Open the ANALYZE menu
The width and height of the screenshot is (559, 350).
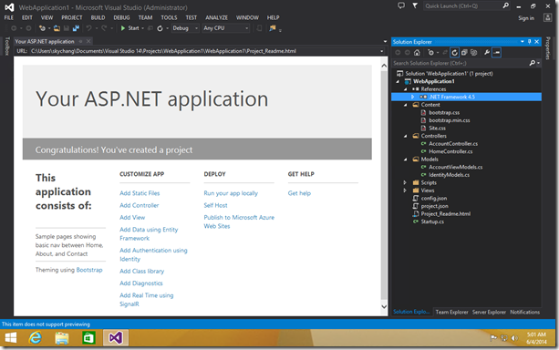216,17
